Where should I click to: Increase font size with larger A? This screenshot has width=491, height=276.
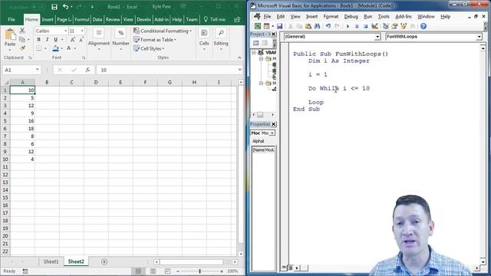72,40
